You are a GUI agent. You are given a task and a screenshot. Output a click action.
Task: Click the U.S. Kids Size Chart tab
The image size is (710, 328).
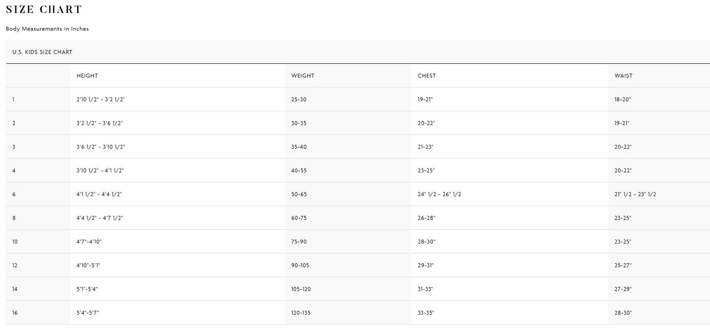point(42,52)
